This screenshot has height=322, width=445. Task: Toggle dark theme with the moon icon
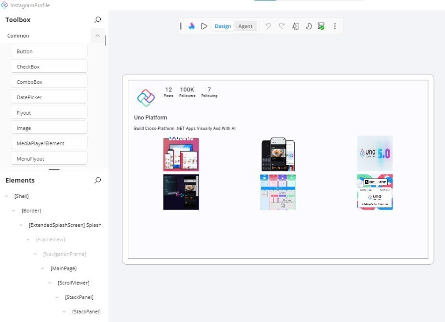(x=309, y=26)
